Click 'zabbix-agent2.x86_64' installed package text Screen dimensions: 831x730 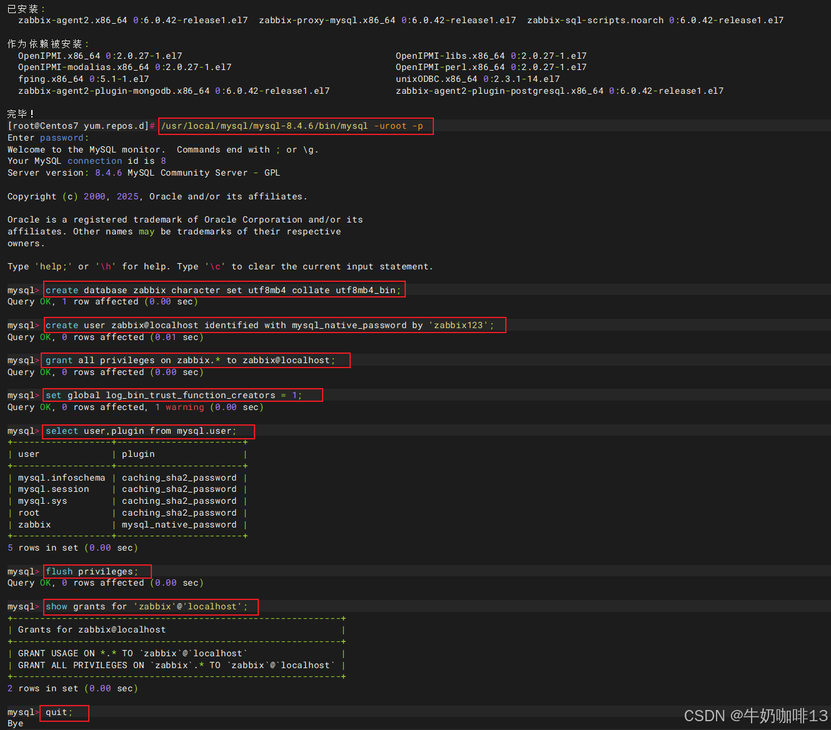click(x=133, y=20)
